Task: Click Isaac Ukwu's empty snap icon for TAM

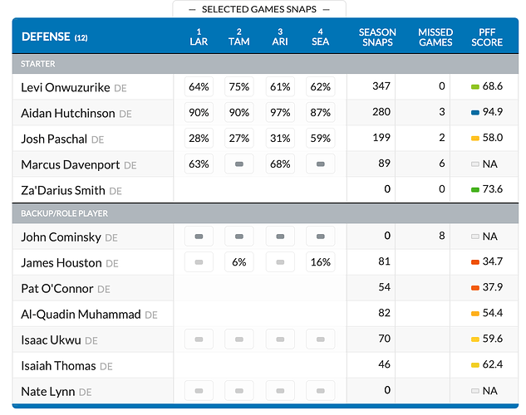Action: [x=238, y=339]
